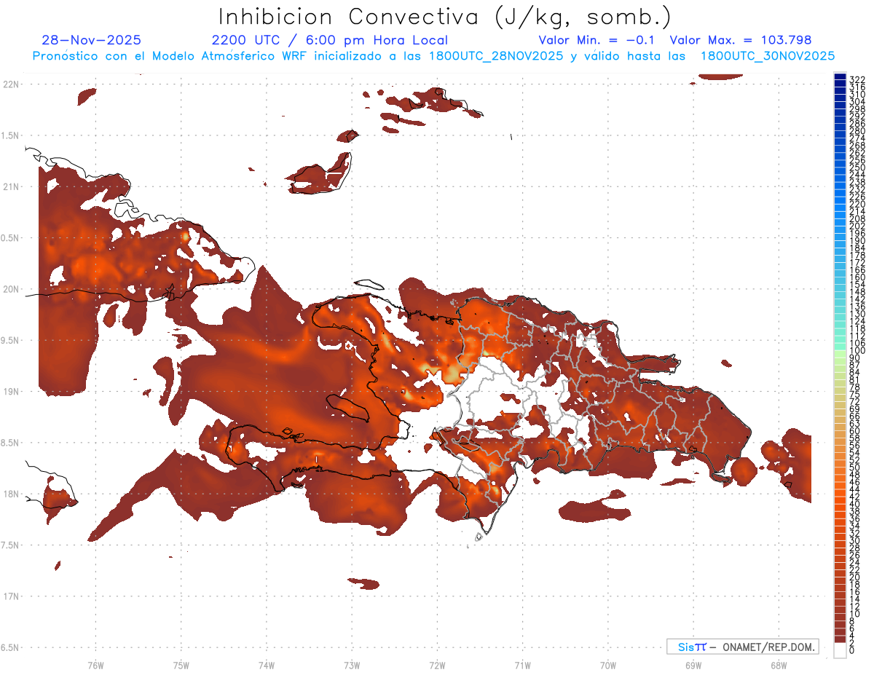Click the '69W' longitude label
The height and width of the screenshot is (675, 874).
tap(693, 665)
